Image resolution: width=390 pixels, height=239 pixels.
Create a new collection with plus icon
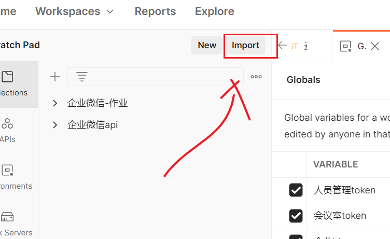point(55,77)
